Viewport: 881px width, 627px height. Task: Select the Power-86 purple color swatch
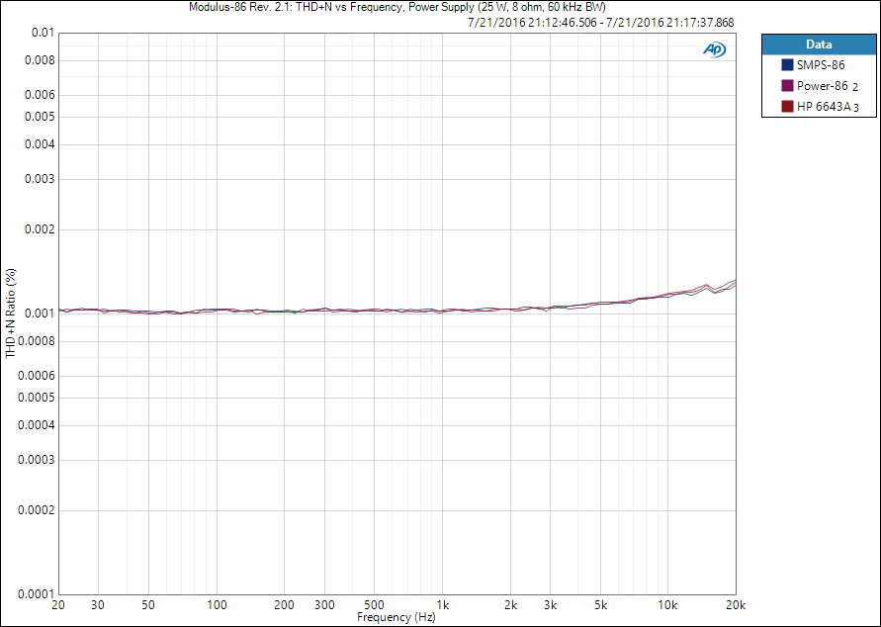click(787, 86)
